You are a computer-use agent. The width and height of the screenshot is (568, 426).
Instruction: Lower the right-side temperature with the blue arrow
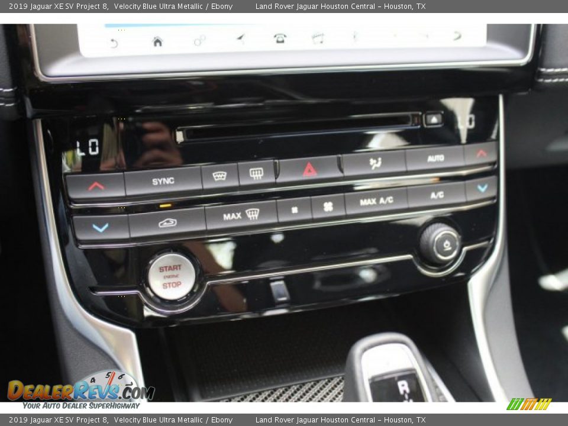click(482, 188)
